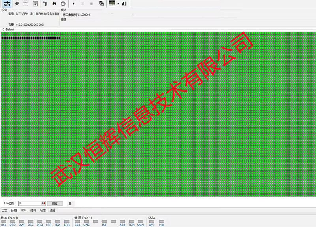Open the tree structure toolbar icon
Image resolution: width=316 pixels, height=227 pixels.
pos(45,4)
